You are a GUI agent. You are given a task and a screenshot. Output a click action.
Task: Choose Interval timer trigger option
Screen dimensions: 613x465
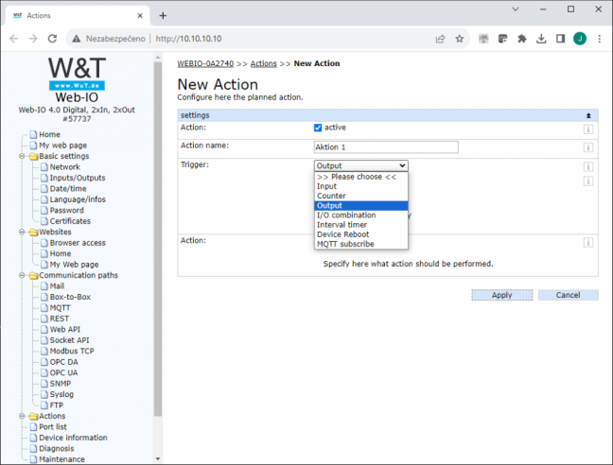(x=360, y=225)
